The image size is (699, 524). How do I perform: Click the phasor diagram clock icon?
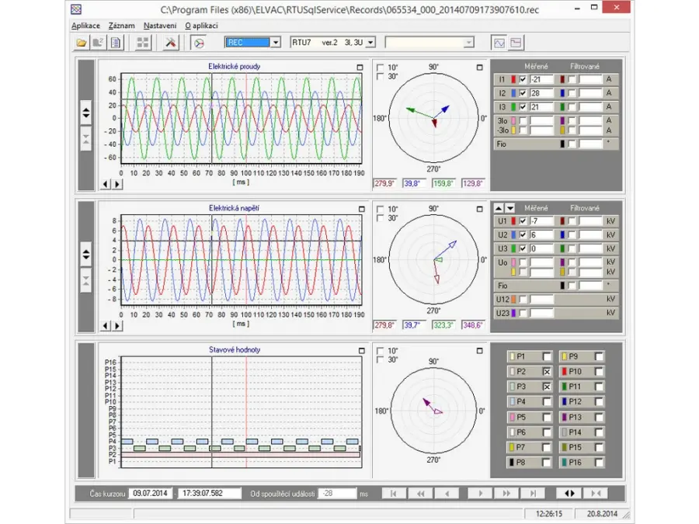(x=199, y=43)
